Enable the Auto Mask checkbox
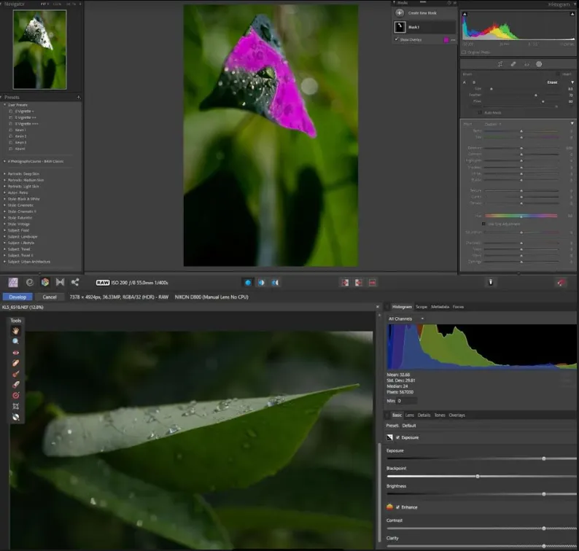 tap(480, 112)
